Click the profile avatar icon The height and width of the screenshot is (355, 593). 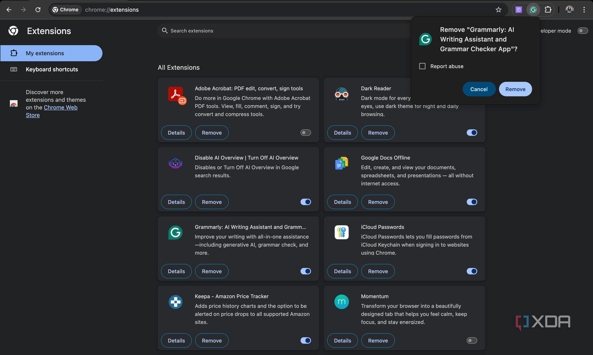[x=570, y=10]
